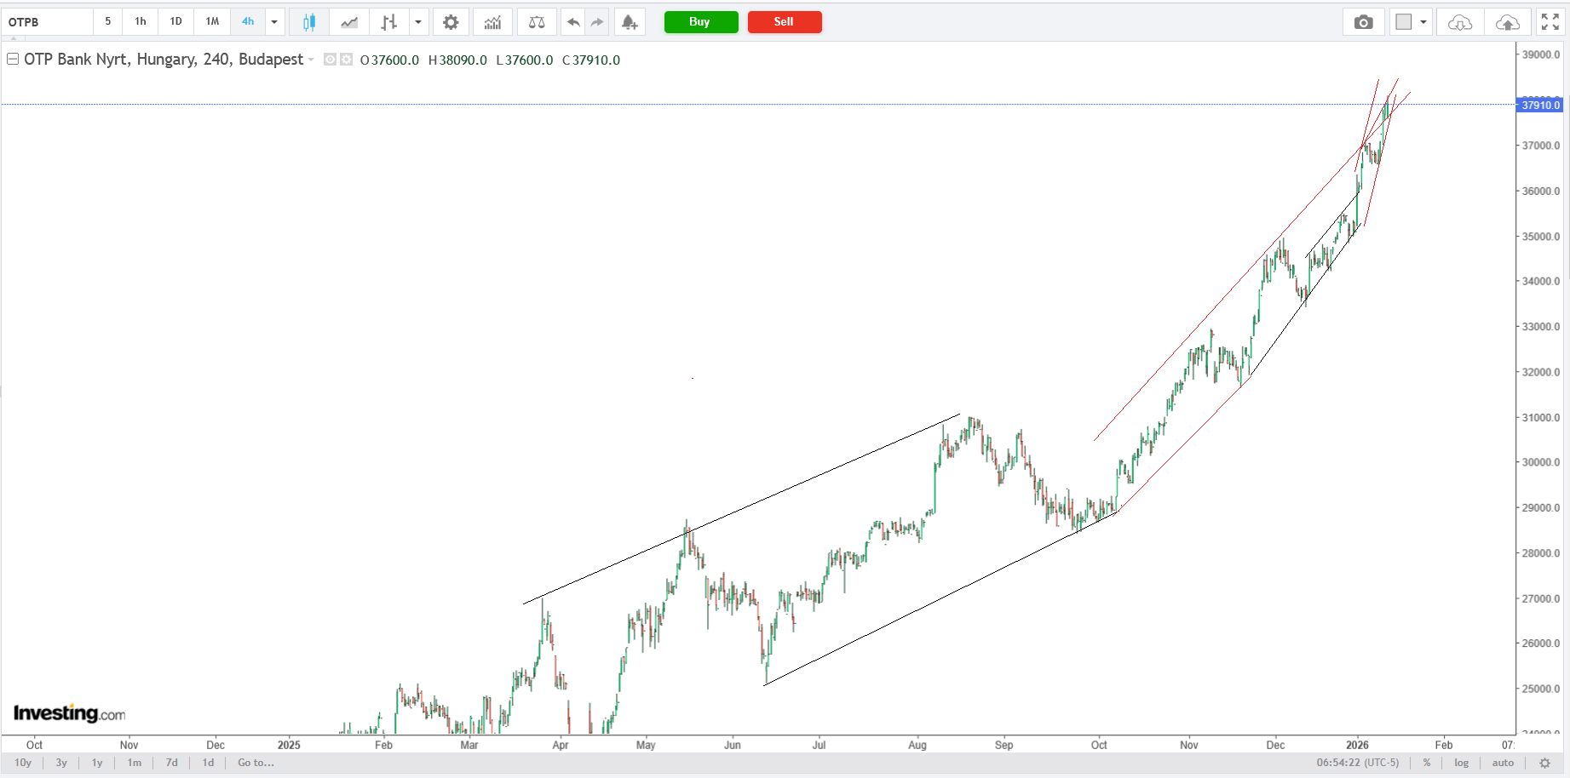Click the compare symbols scales icon
1570x778 pixels.
click(537, 22)
